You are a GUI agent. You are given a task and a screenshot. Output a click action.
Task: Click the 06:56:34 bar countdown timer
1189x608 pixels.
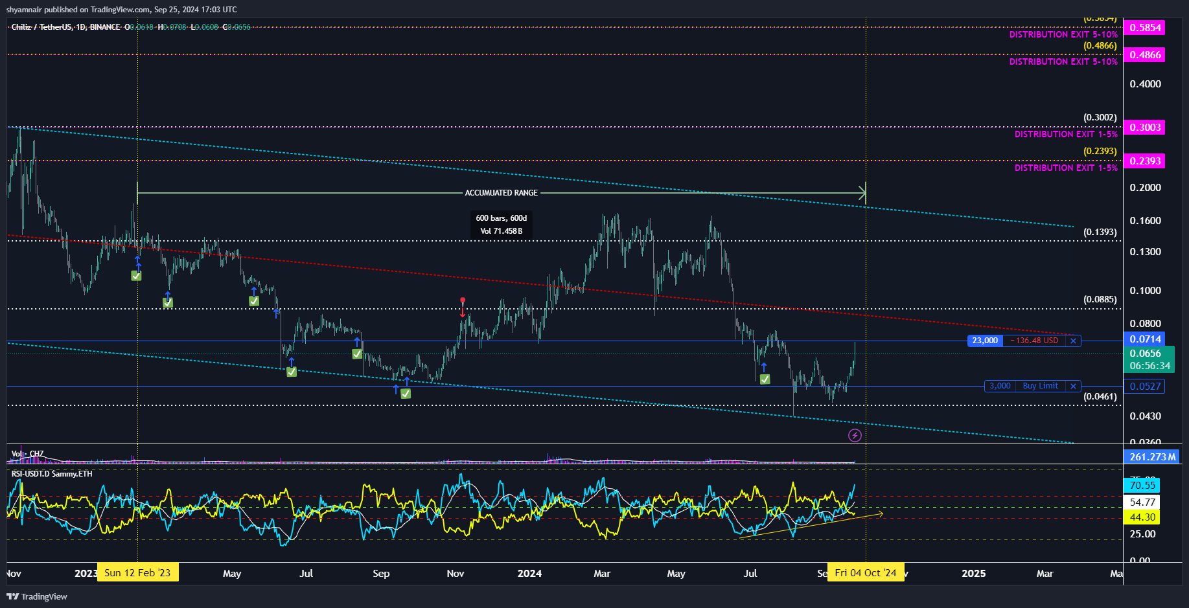coord(1149,366)
